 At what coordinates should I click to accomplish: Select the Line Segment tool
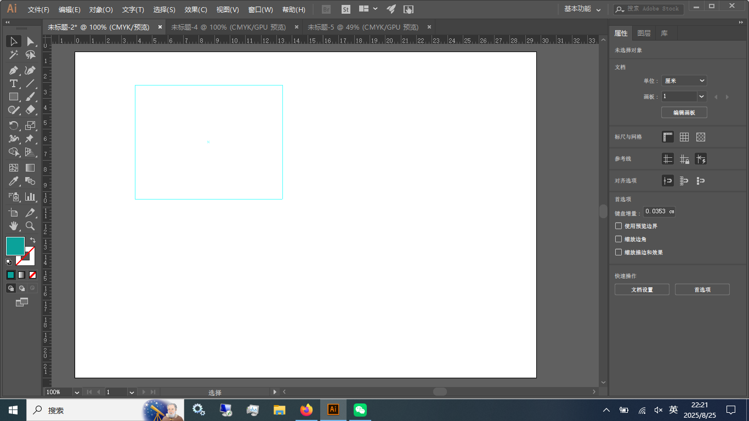click(x=30, y=83)
